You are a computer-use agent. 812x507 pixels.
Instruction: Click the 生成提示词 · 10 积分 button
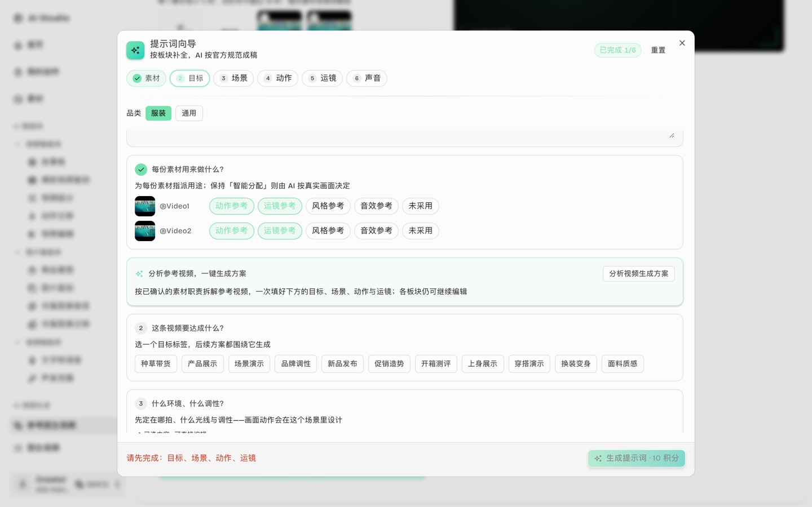point(636,459)
